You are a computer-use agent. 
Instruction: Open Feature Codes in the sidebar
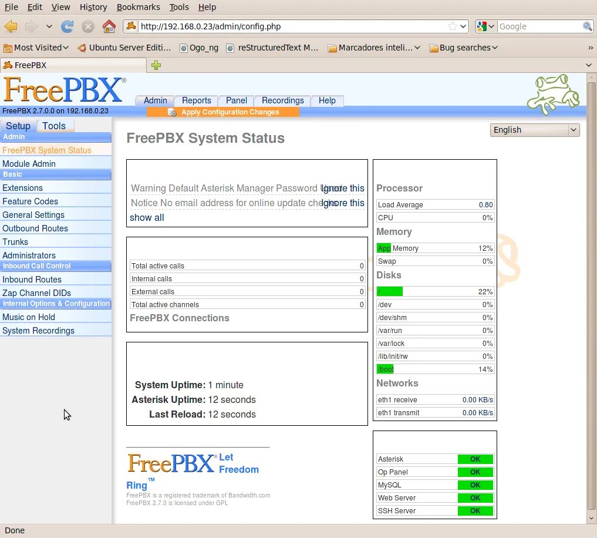(56, 201)
